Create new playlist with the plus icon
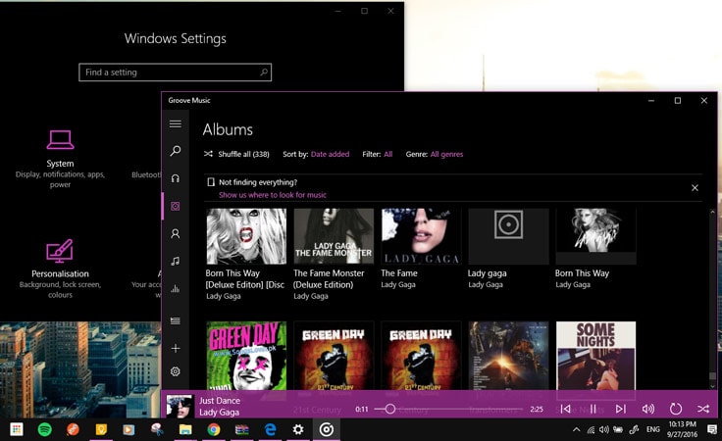This screenshot has height=441, width=722. pyautogui.click(x=175, y=348)
